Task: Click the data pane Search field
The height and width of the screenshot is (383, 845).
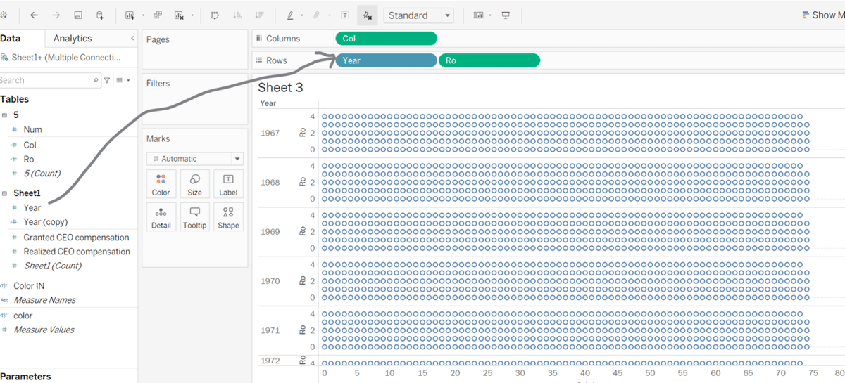Action: [x=46, y=80]
